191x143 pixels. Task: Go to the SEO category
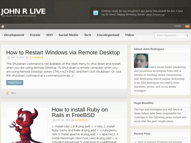pyautogui.click(x=49, y=35)
